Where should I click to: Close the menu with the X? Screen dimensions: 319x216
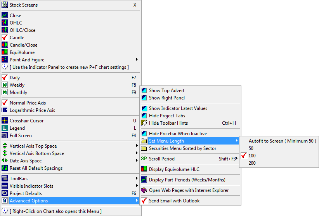click(135, 5)
